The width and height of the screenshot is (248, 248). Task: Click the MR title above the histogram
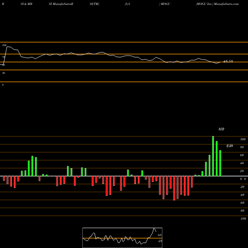pyautogui.click(x=221, y=129)
